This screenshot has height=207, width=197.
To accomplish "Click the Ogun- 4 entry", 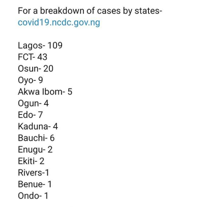I will pos(33,103).
